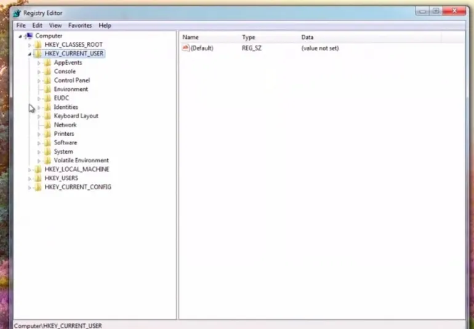Select the Computer tree label
This screenshot has width=474, height=329.
[x=49, y=36]
